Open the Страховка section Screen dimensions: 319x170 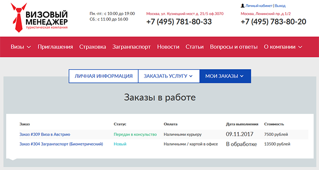click(x=93, y=47)
